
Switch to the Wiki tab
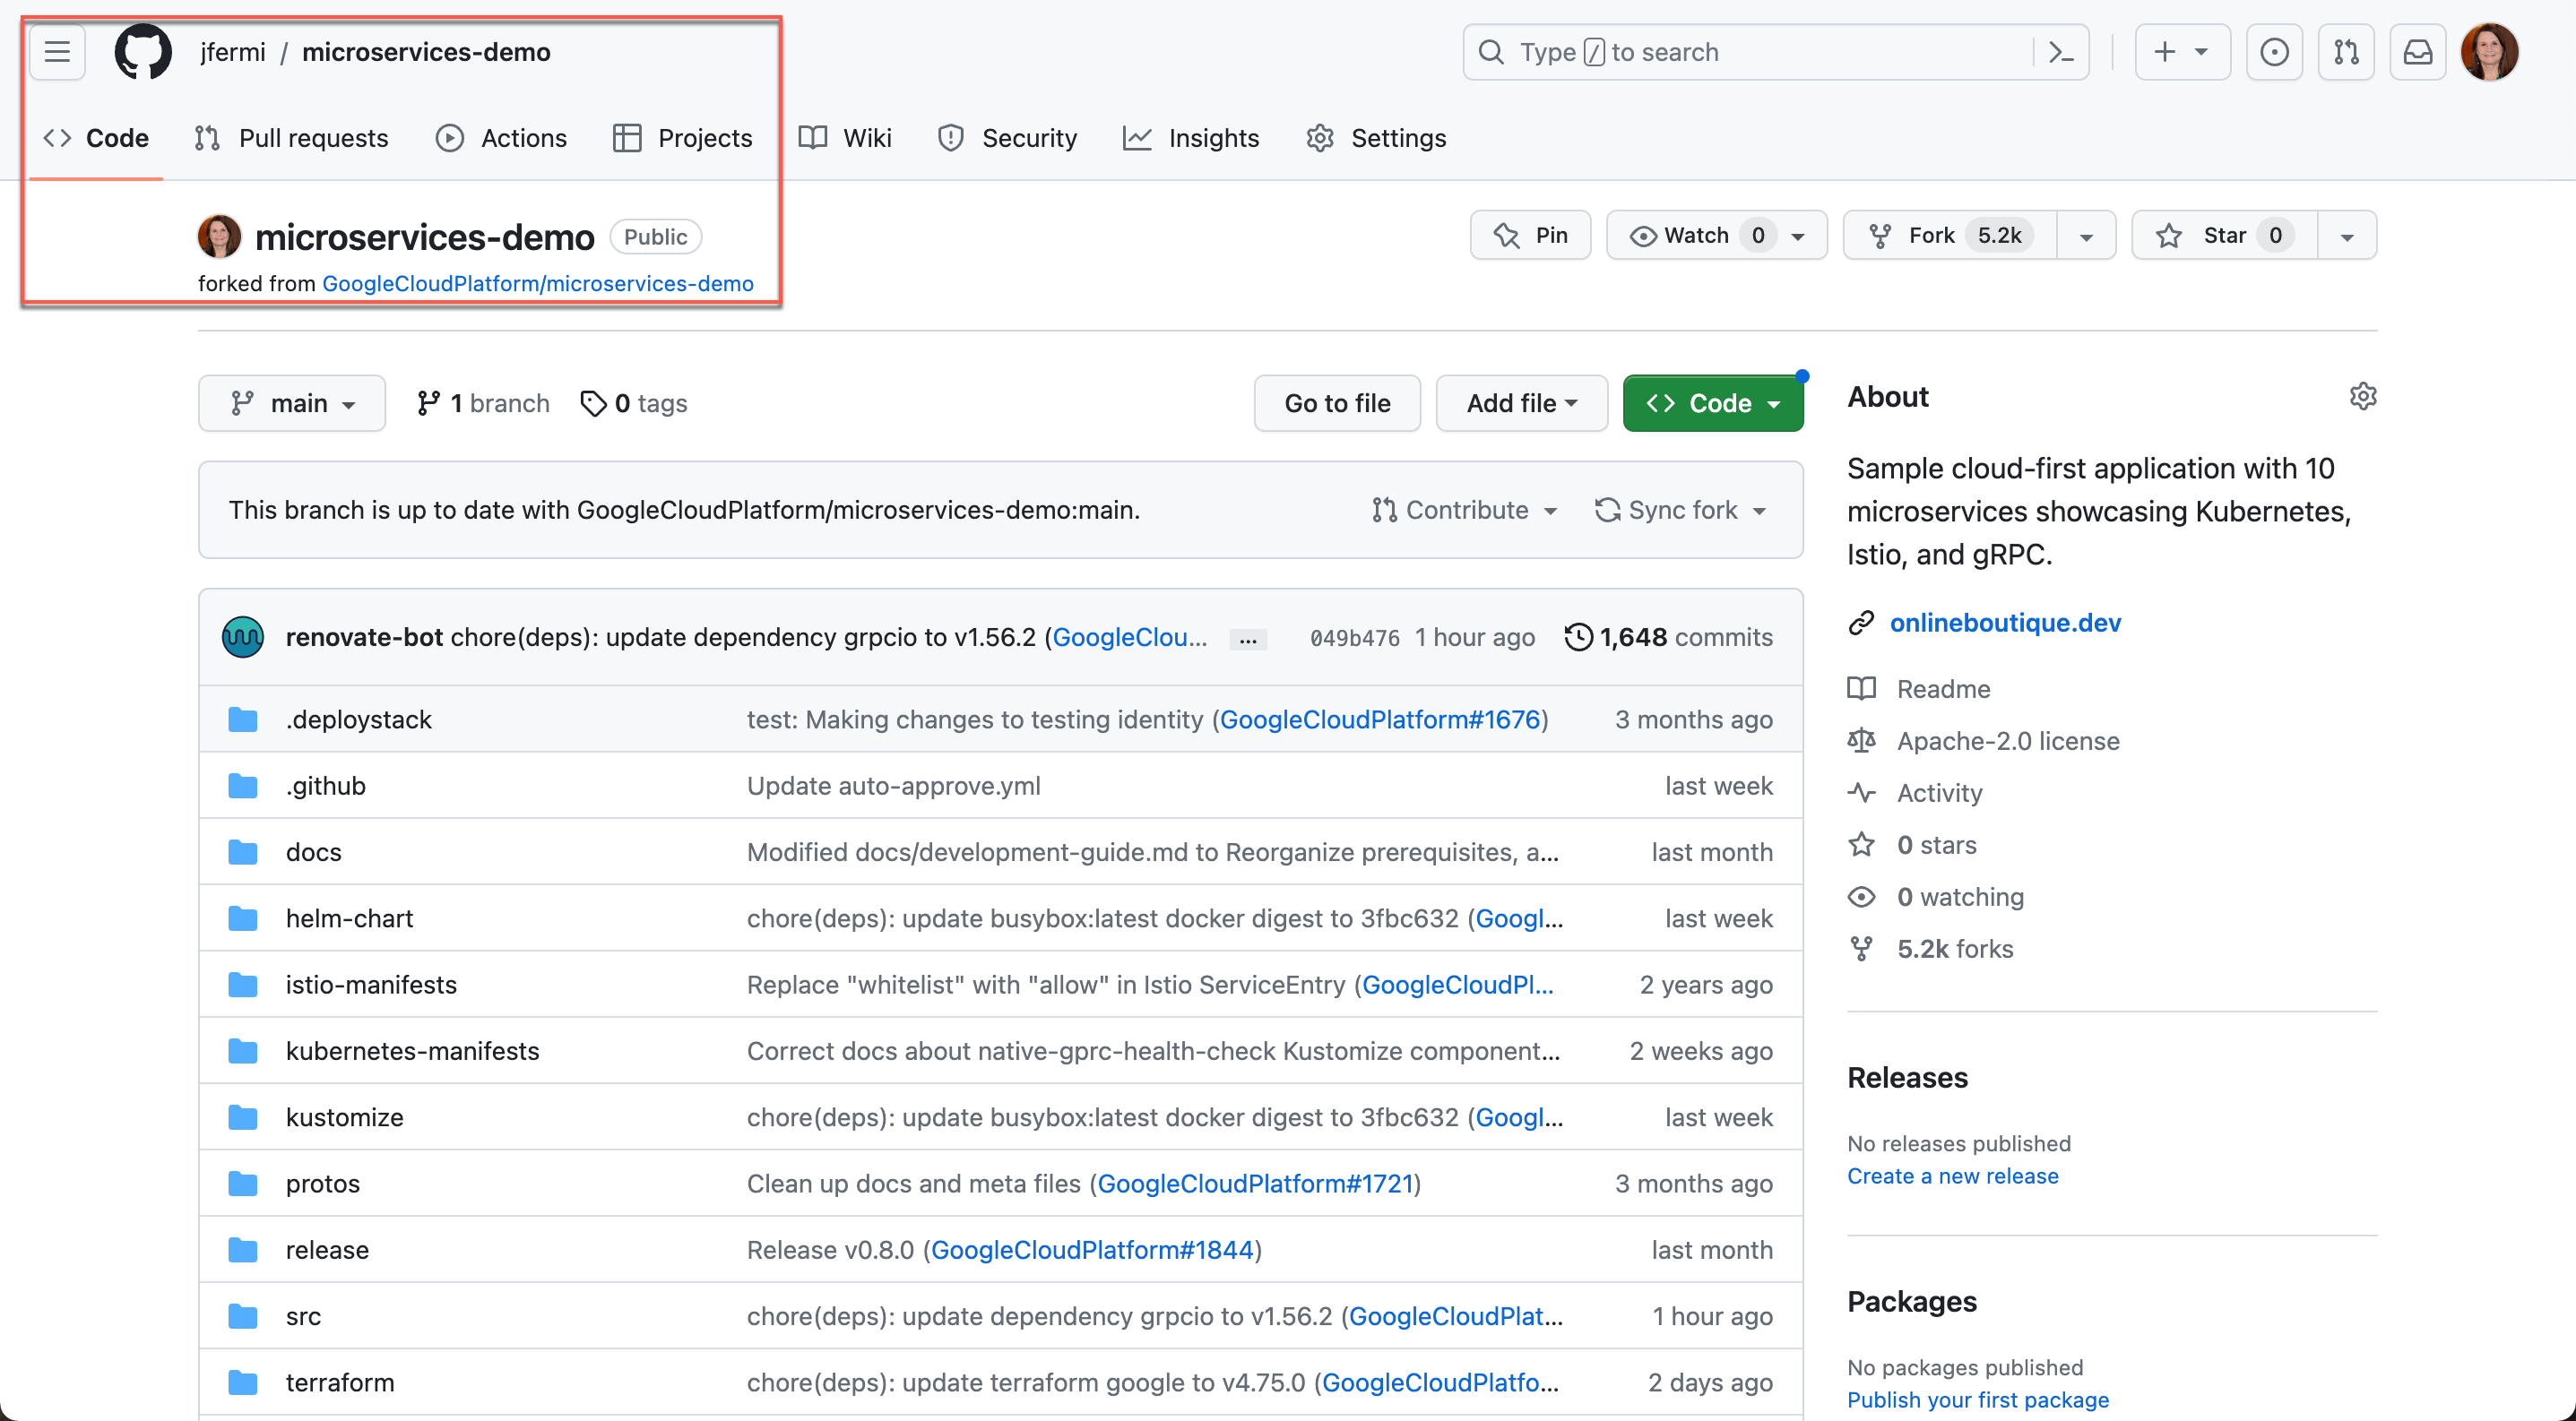[845, 138]
